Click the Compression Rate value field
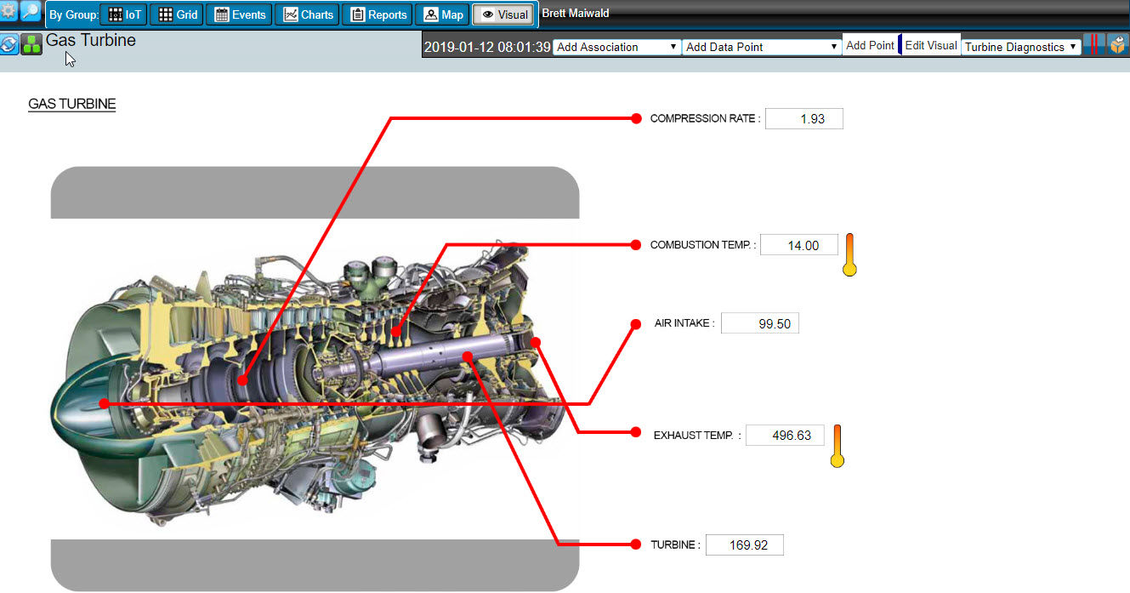The width and height of the screenshot is (1130, 593). pos(803,119)
